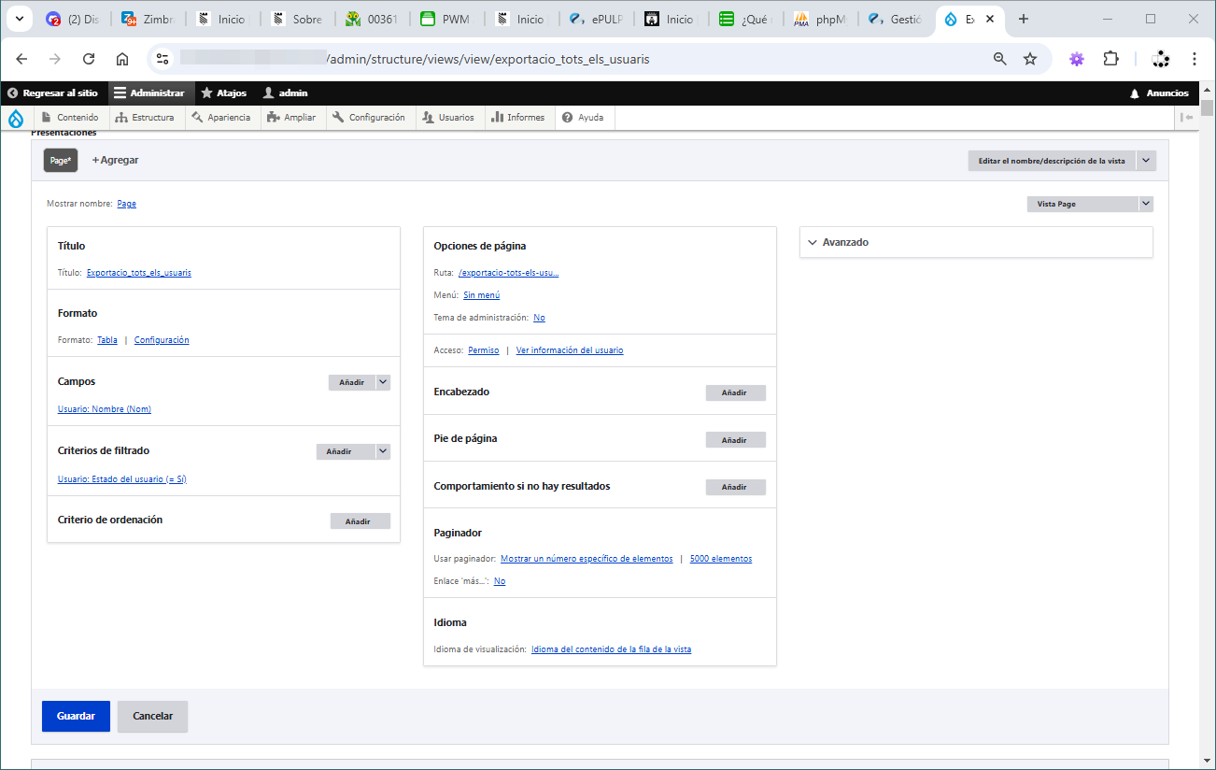Click Añadir for Criterio de ordenación
This screenshot has height=770, width=1216.
coord(360,521)
